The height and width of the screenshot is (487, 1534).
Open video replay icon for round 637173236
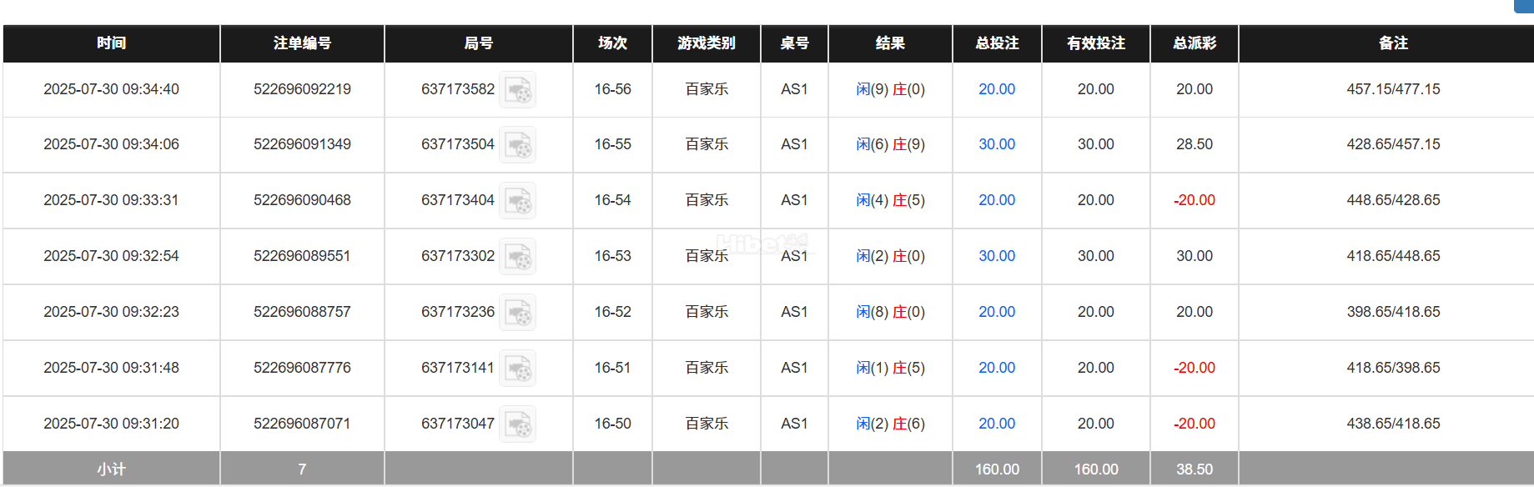[x=517, y=313]
